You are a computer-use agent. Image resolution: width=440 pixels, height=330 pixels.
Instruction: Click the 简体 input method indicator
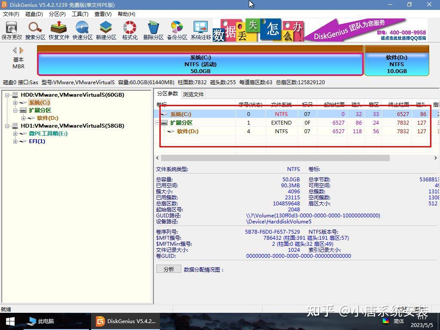click(x=399, y=321)
